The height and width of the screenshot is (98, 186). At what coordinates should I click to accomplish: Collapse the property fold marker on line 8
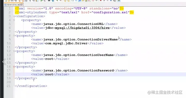[14, 35]
